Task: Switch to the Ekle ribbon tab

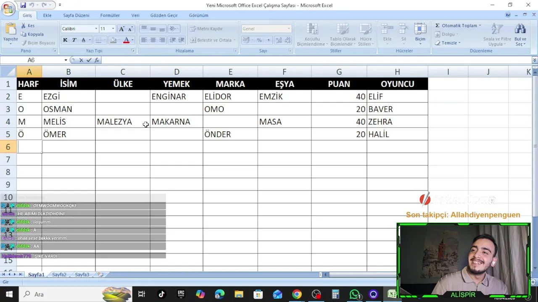Action: [x=47, y=15]
